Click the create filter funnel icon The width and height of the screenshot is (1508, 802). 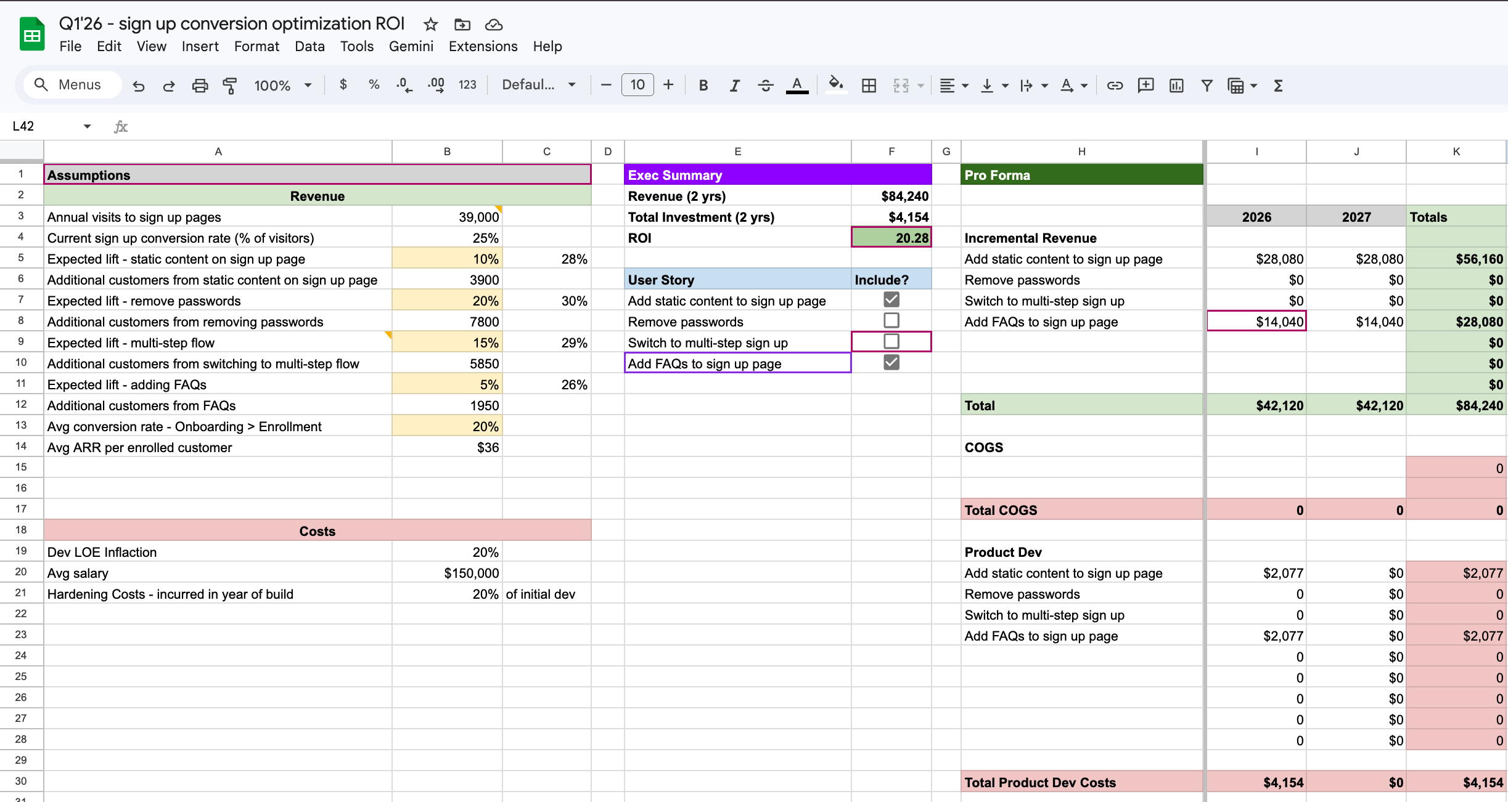pos(1207,86)
